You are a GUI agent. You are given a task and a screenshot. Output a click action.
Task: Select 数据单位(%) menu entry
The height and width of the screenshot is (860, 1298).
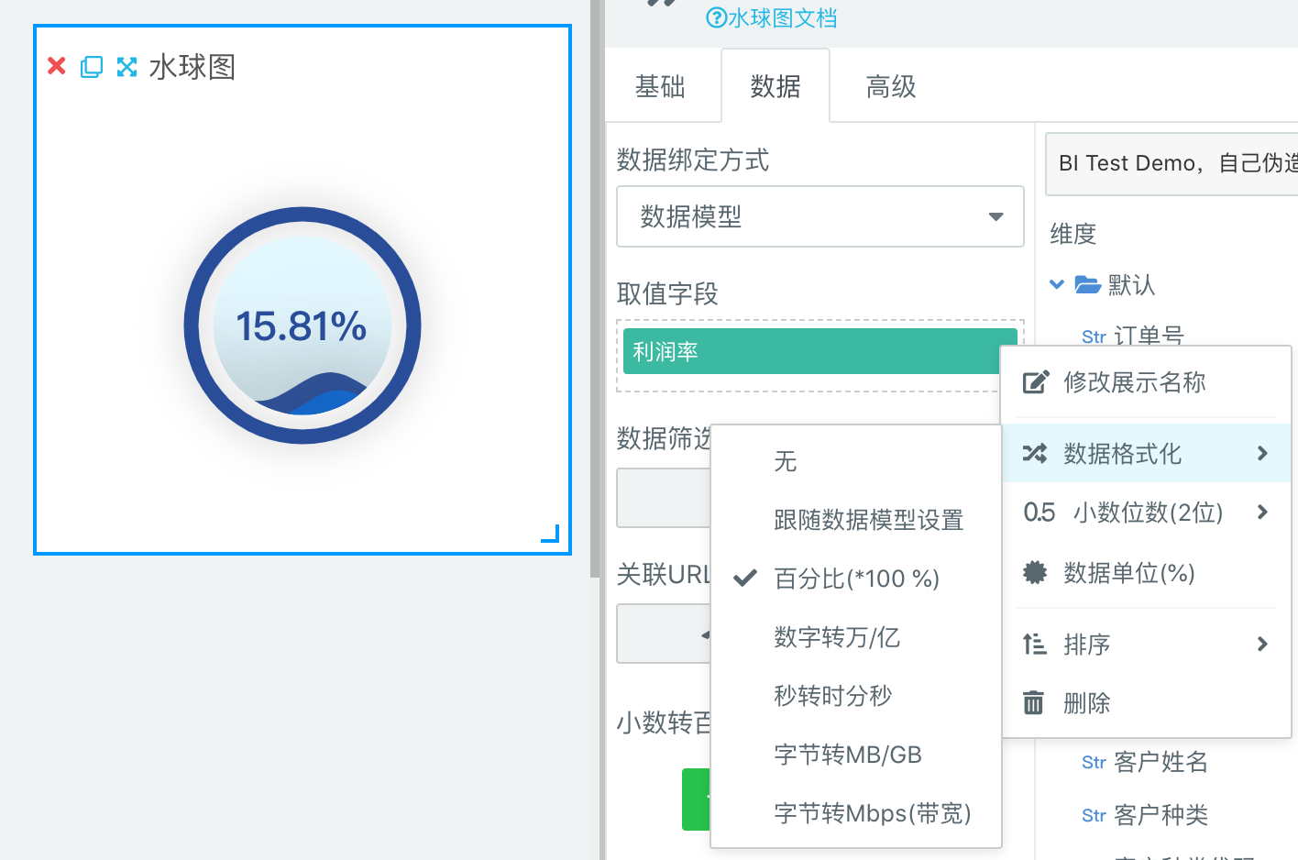coord(1146,573)
